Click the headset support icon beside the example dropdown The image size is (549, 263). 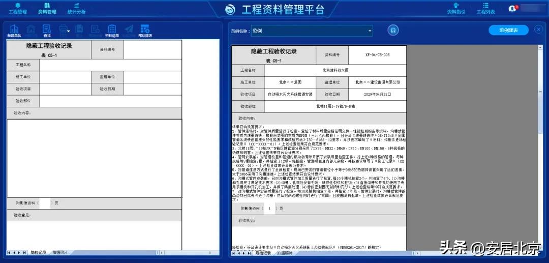(393, 31)
